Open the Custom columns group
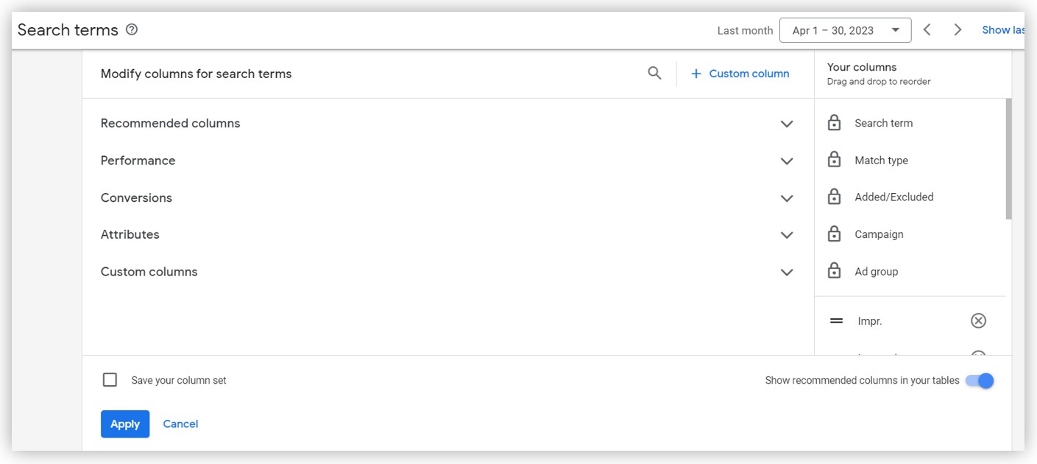 pyautogui.click(x=447, y=272)
